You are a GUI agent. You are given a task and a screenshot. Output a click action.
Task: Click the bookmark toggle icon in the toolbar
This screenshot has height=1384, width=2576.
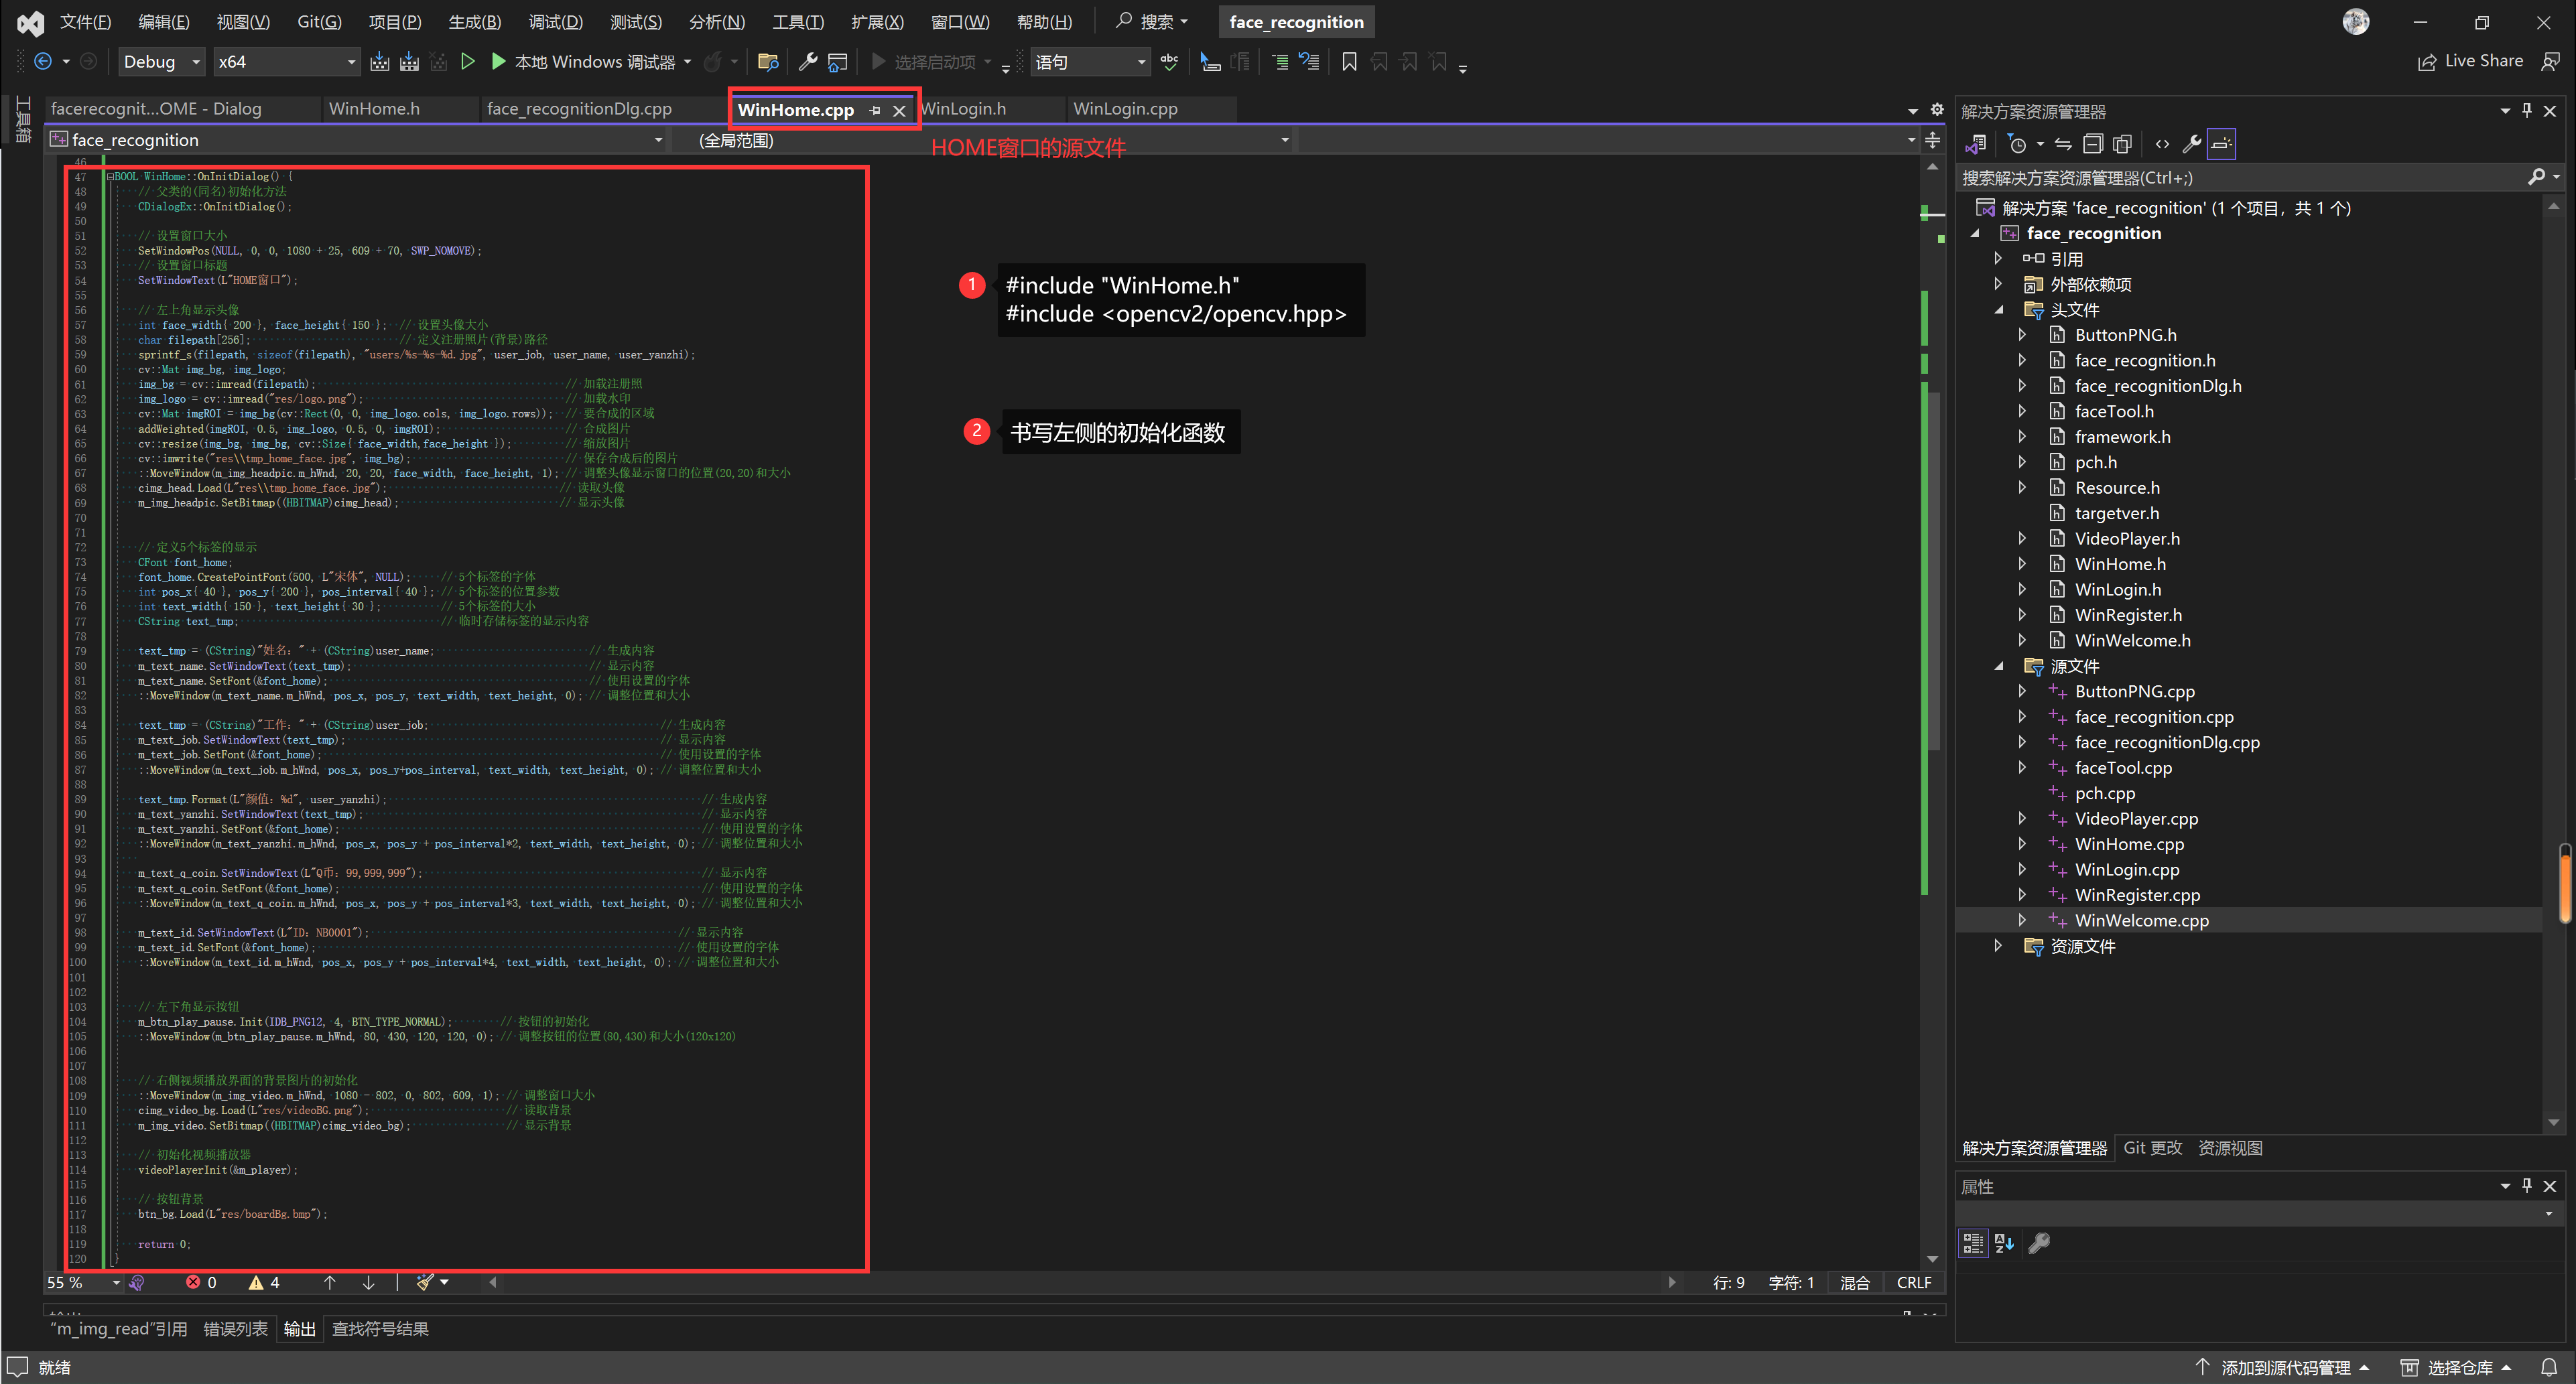[x=1348, y=62]
